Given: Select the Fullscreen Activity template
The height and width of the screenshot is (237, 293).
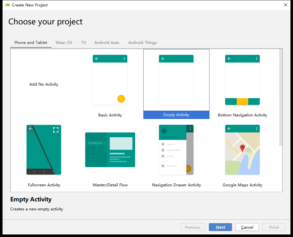Looking at the screenshot, I should pyautogui.click(x=44, y=150).
